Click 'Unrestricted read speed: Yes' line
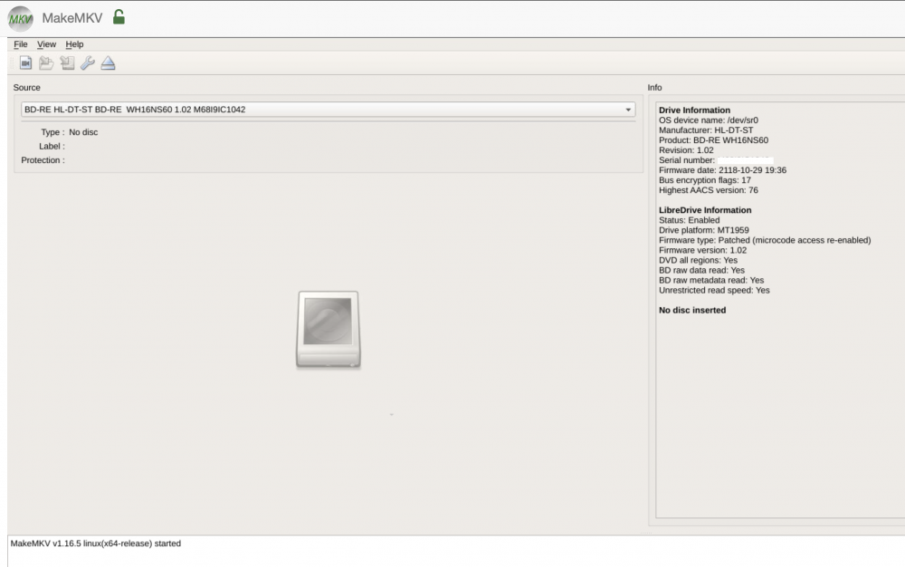Viewport: 905px width, 567px height. [715, 291]
